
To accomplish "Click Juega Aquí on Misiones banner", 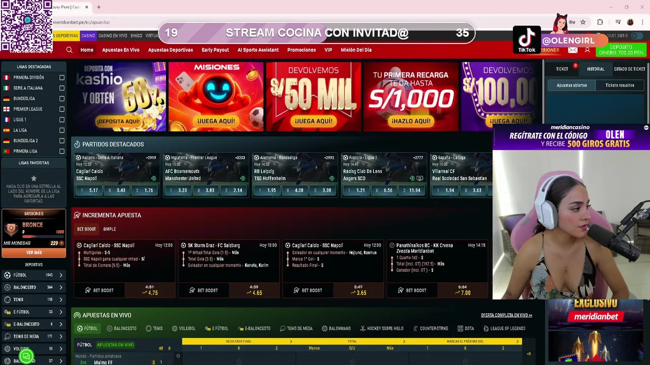I will 216,121.
